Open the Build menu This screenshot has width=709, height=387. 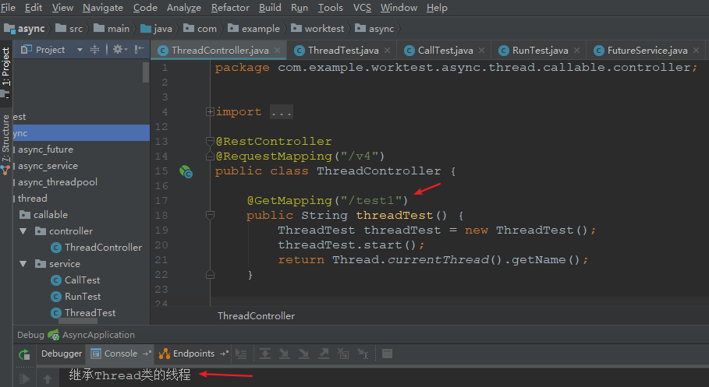point(270,8)
